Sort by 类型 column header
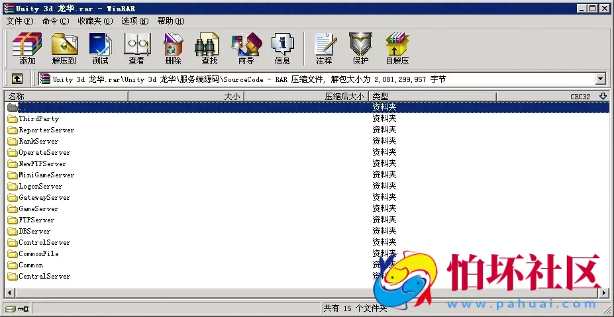The width and height of the screenshot is (614, 317). coord(433,96)
